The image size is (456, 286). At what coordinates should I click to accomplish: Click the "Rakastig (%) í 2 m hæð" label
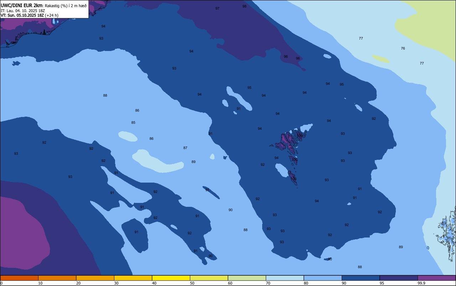point(66,6)
